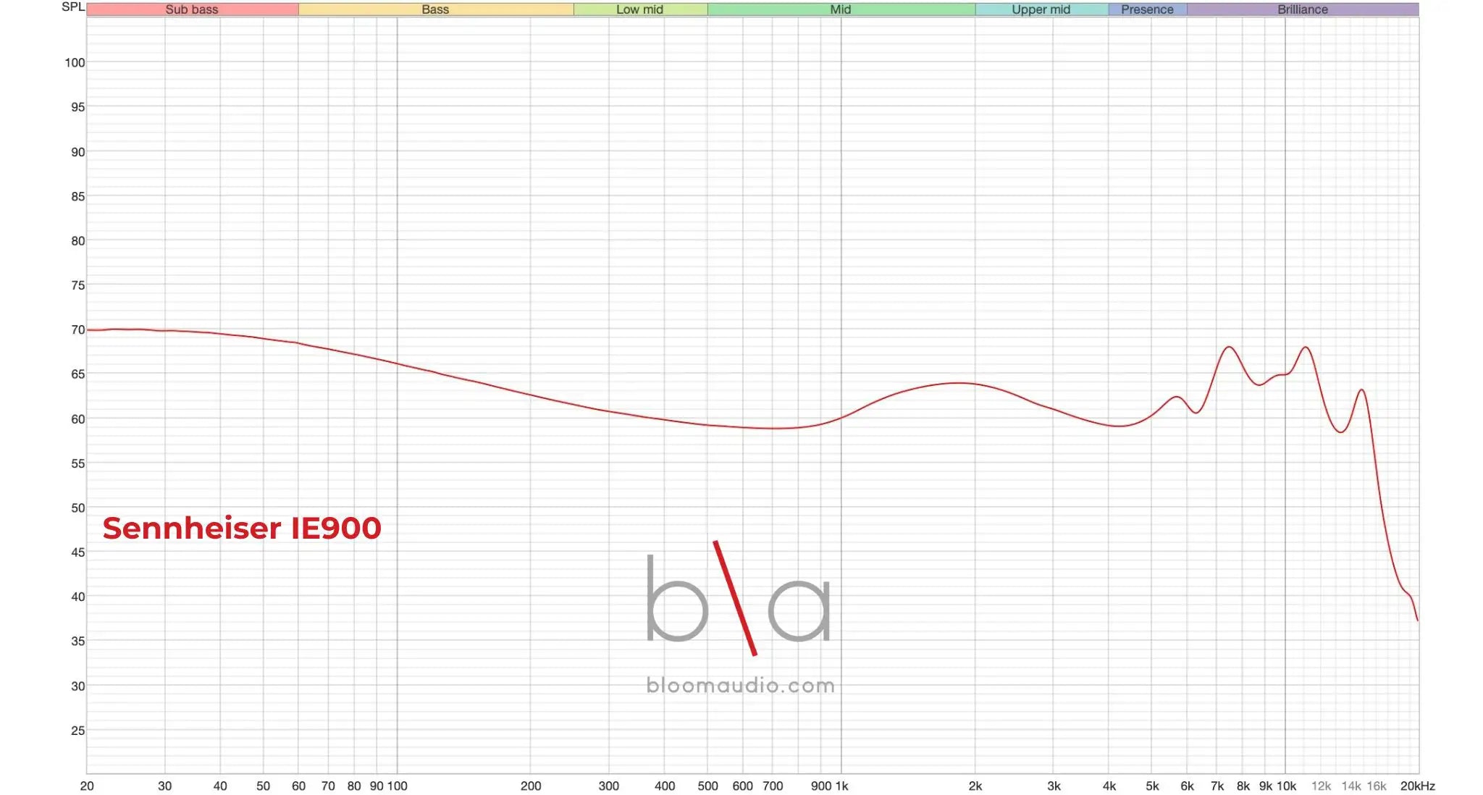Click the bloomaudio.com watermark text
The height and width of the screenshot is (795, 1483).
(740, 685)
